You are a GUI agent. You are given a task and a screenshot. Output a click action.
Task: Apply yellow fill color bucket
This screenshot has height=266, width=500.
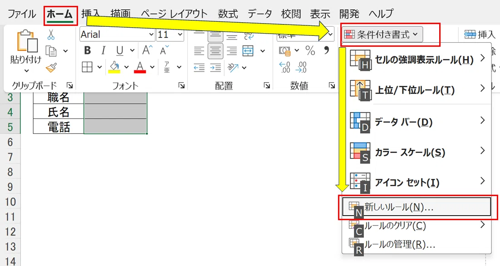point(114,67)
